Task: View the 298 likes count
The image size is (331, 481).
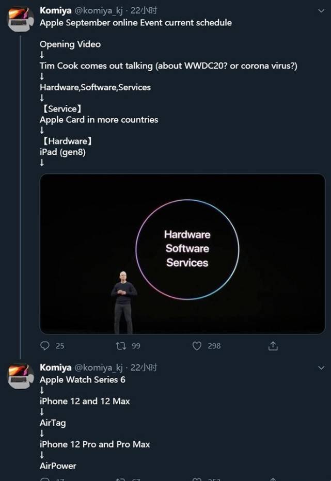Action: point(214,346)
